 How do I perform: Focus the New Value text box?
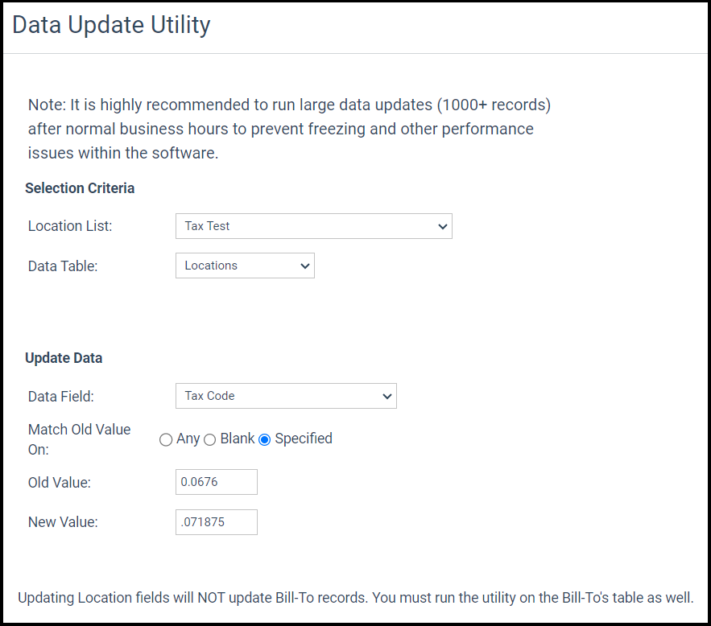(216, 521)
